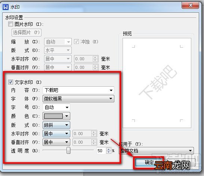Open picture watermark 垂直对齐 dropdown
204x176 pixels.
tap(58, 67)
